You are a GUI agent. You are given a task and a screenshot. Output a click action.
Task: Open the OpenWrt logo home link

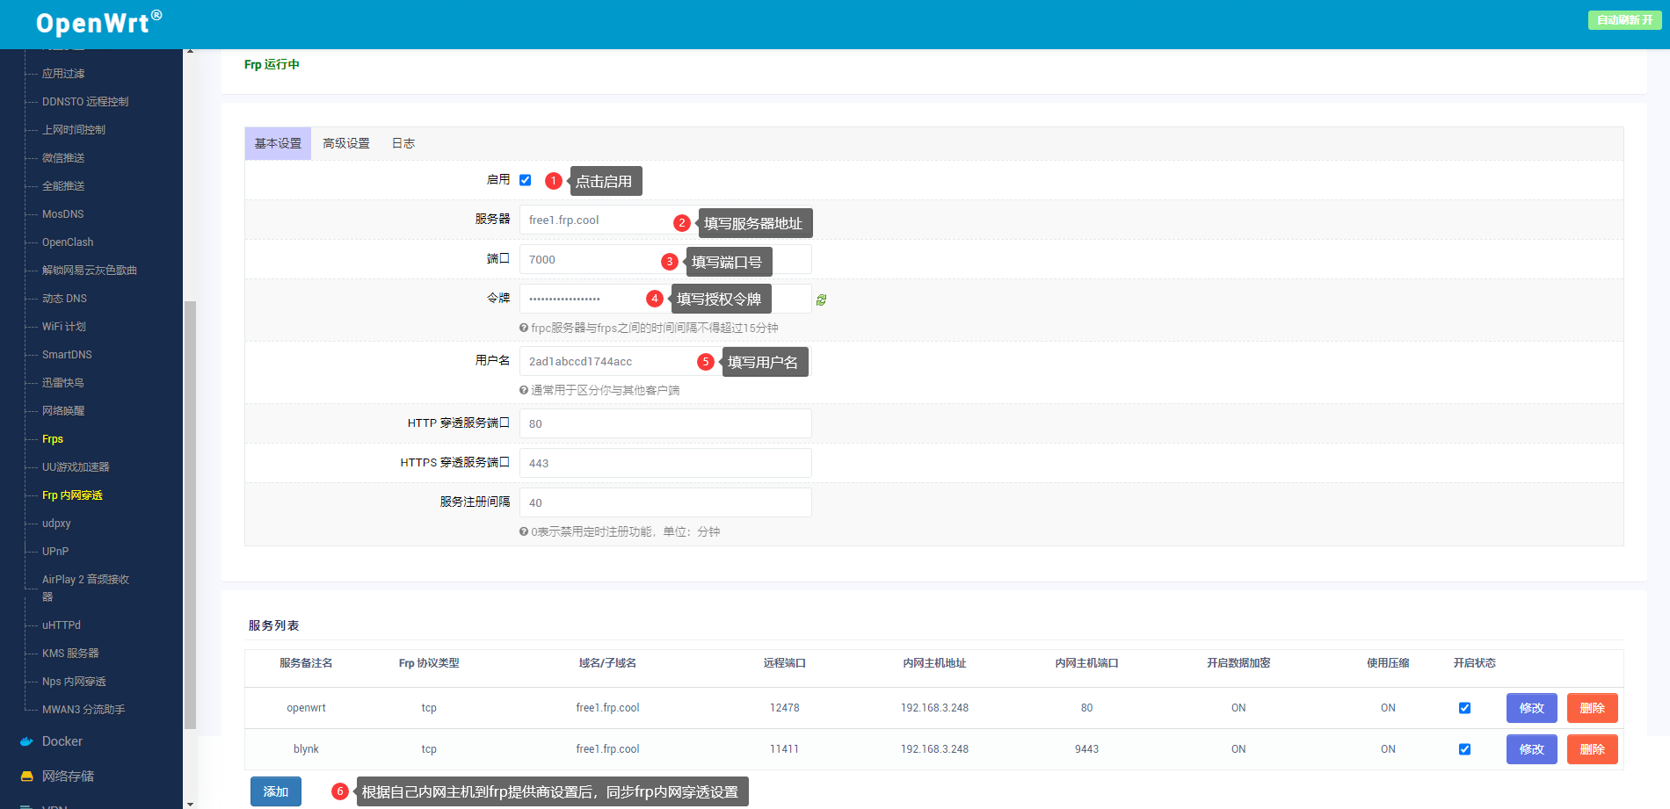coord(98,22)
